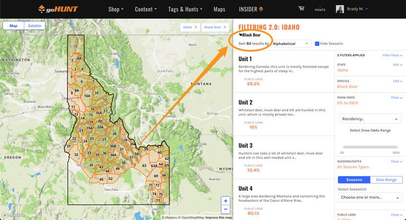Click Brady M. profile avatar
This screenshot has width=406, height=220.
point(340,9)
